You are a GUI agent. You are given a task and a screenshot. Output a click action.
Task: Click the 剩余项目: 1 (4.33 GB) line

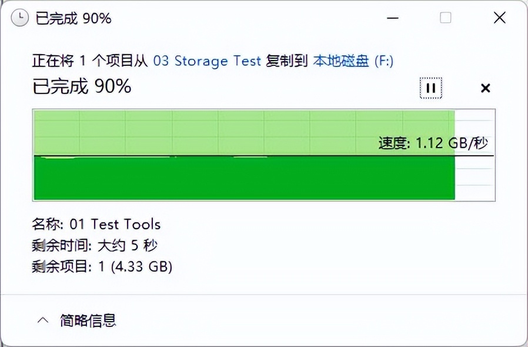(102, 266)
